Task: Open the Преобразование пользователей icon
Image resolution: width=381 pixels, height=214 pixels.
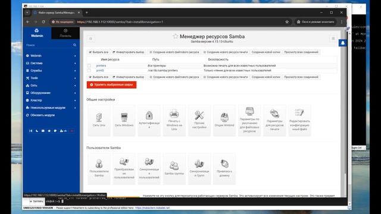Action: (124, 169)
